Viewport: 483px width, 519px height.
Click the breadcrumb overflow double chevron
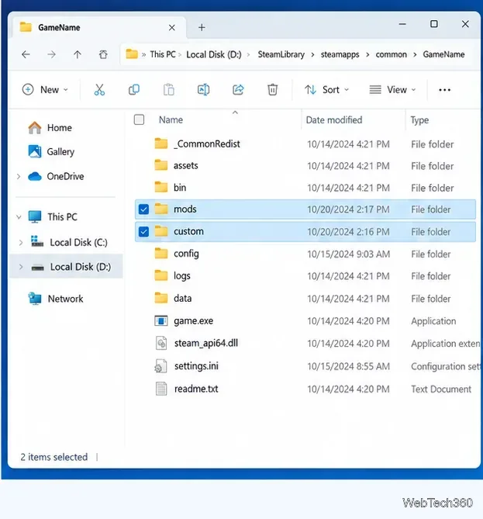144,54
